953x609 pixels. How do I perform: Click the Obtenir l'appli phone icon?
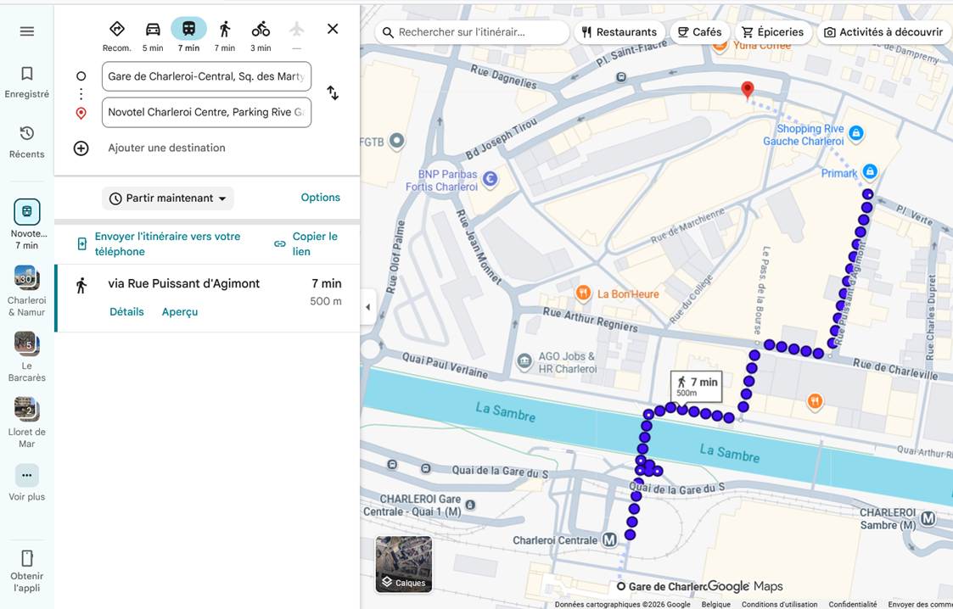tap(27, 558)
